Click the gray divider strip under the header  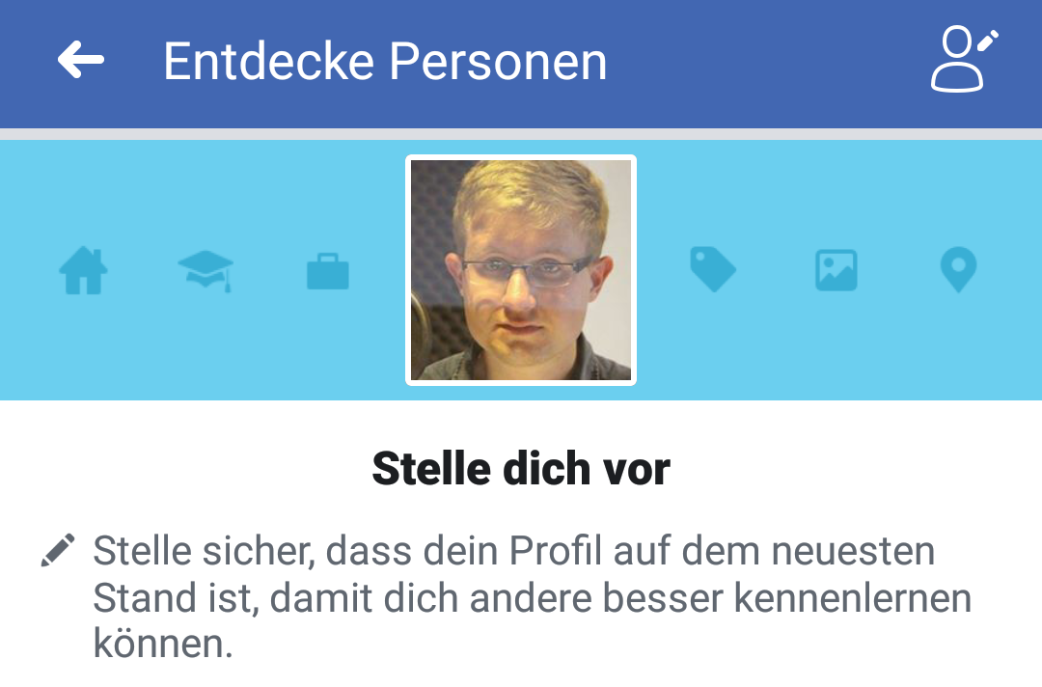[521, 134]
